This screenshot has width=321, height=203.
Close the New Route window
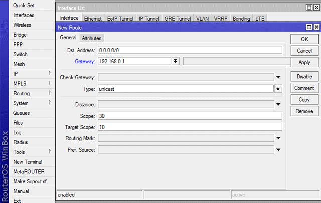pos(317,28)
